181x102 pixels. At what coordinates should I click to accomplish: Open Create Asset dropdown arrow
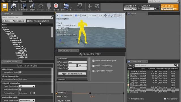pos(72,7)
